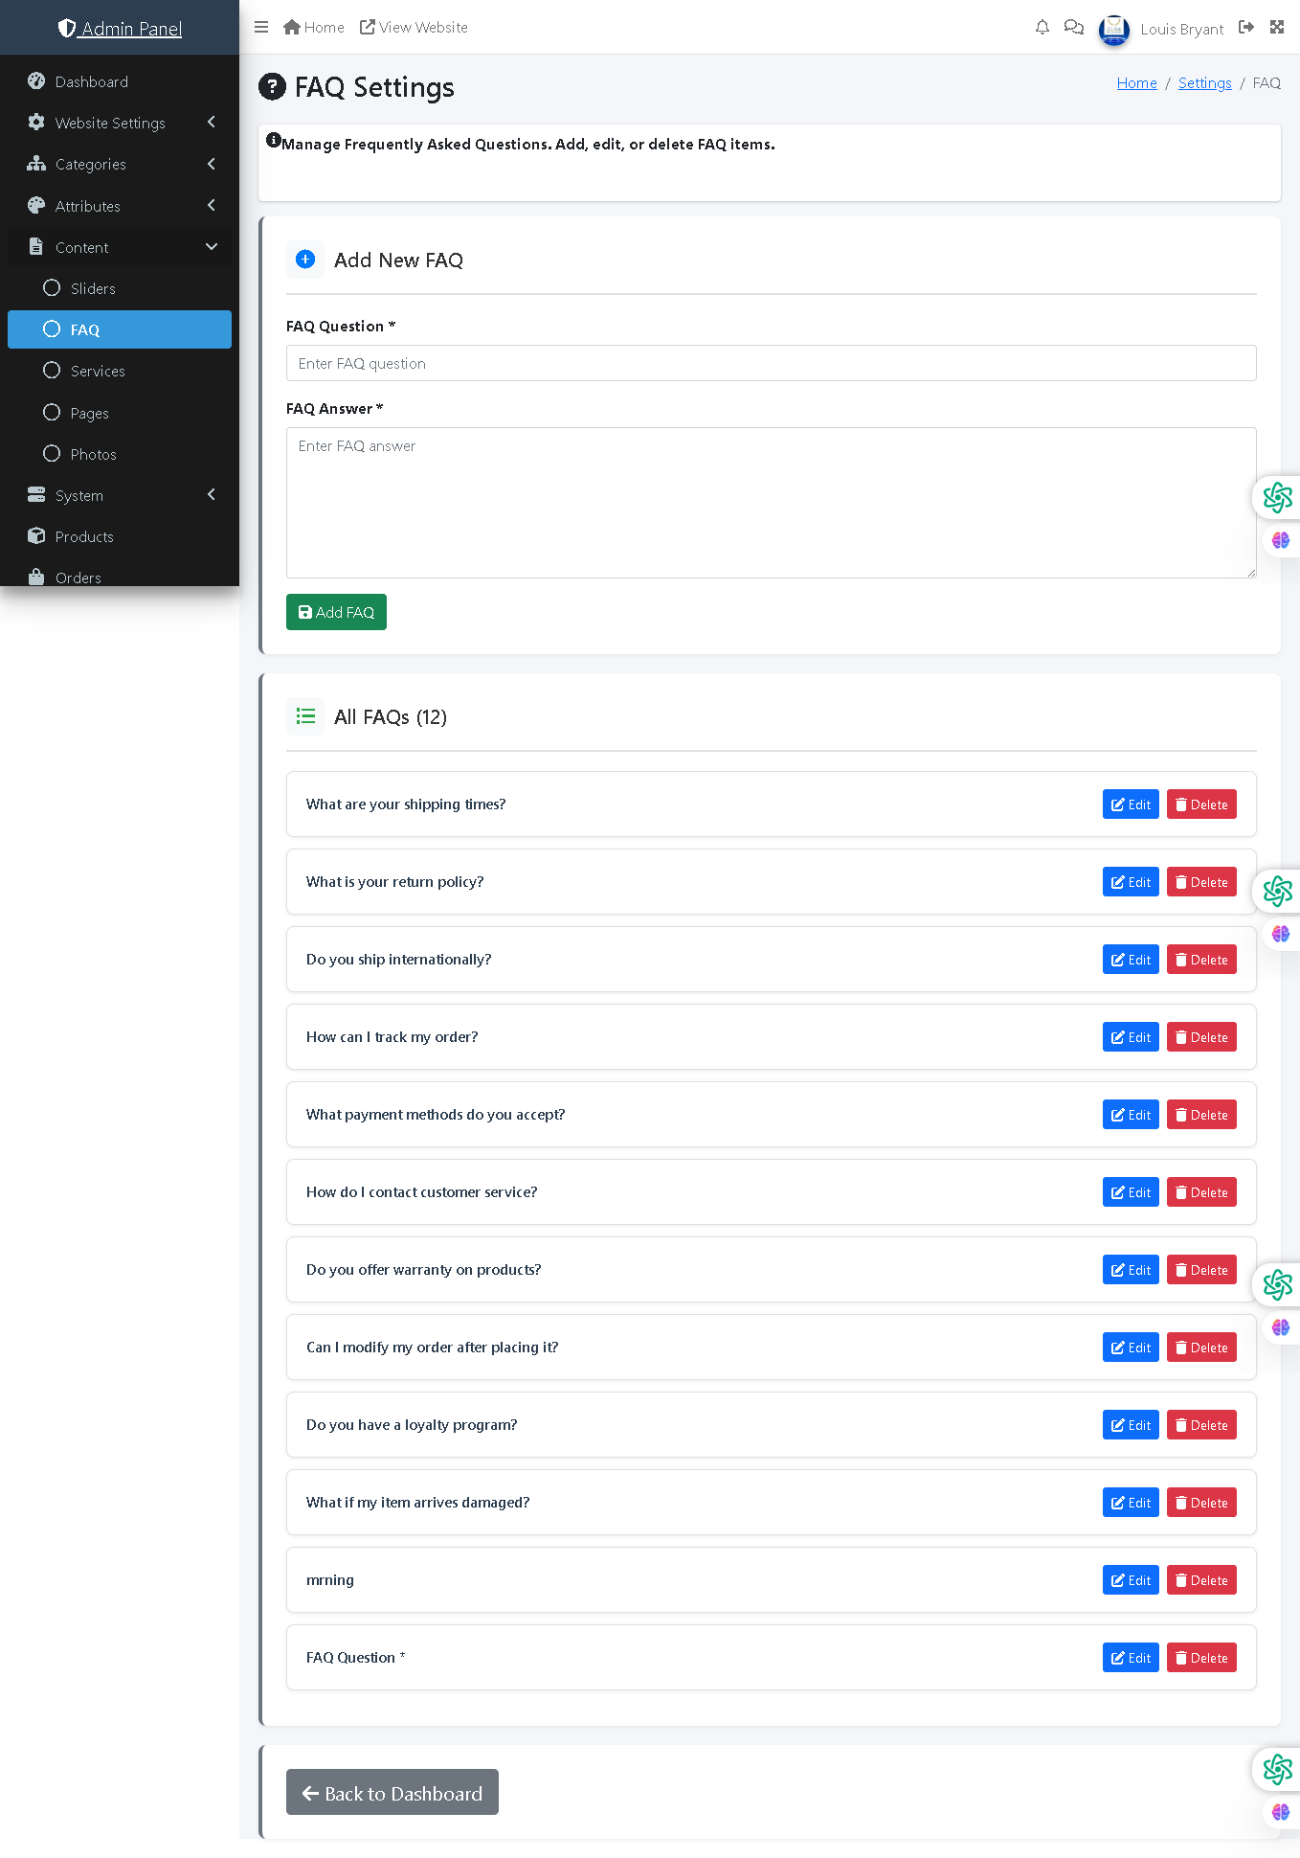Click 'Do you offer warranty on products?' text
The height and width of the screenshot is (1858, 1300).
[423, 1270]
